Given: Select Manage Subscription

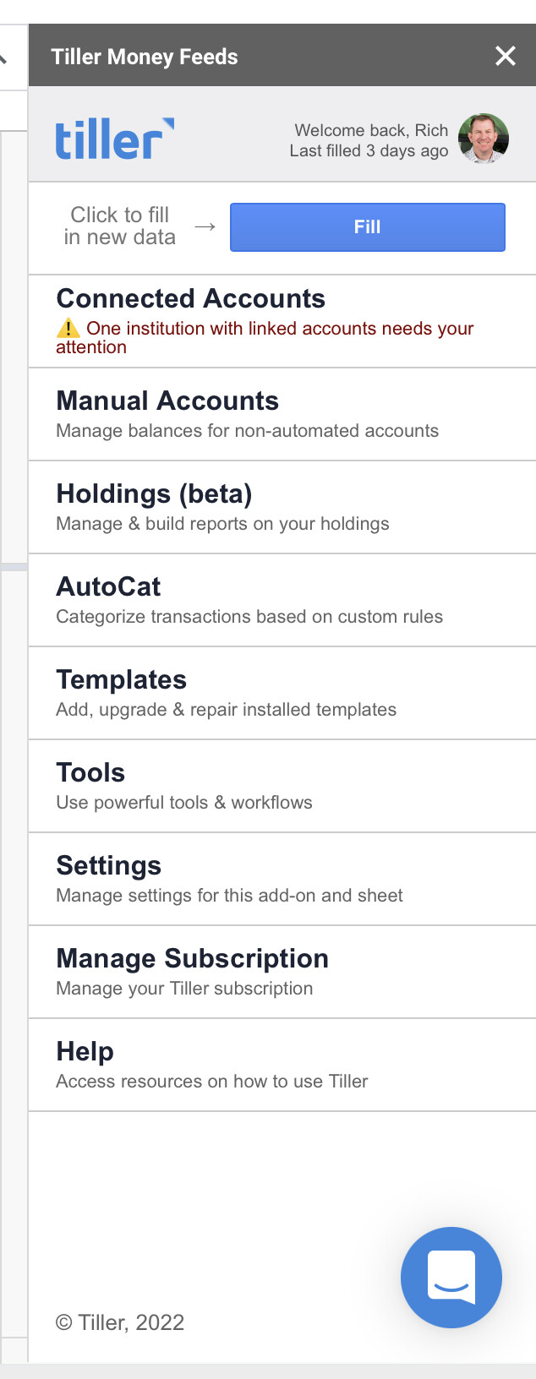Looking at the screenshot, I should pos(192,959).
